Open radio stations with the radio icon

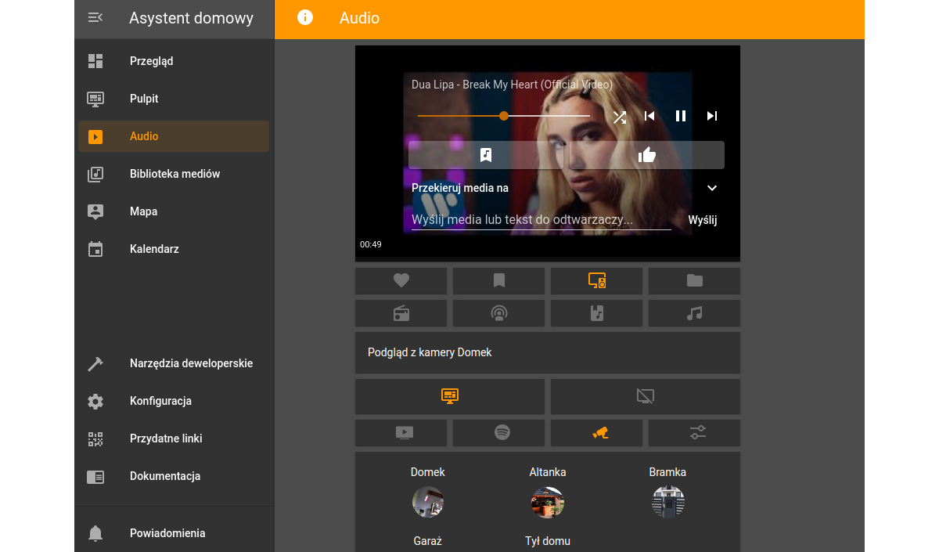point(401,313)
